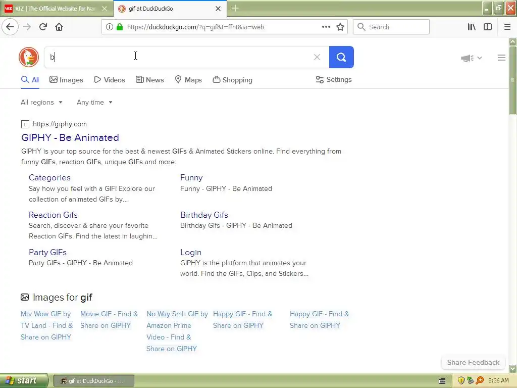Open page actions three-dots menu
Viewport: 517px width, 388px height.
[x=326, y=27]
